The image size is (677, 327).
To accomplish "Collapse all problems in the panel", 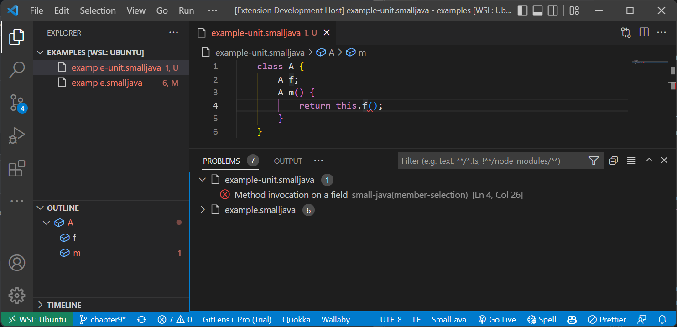I will pos(614,161).
